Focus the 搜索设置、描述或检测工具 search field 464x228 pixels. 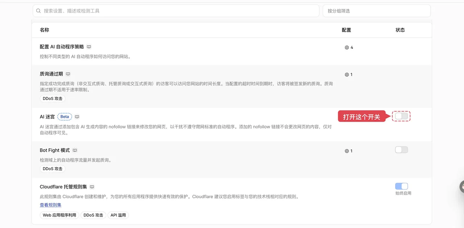click(x=176, y=11)
